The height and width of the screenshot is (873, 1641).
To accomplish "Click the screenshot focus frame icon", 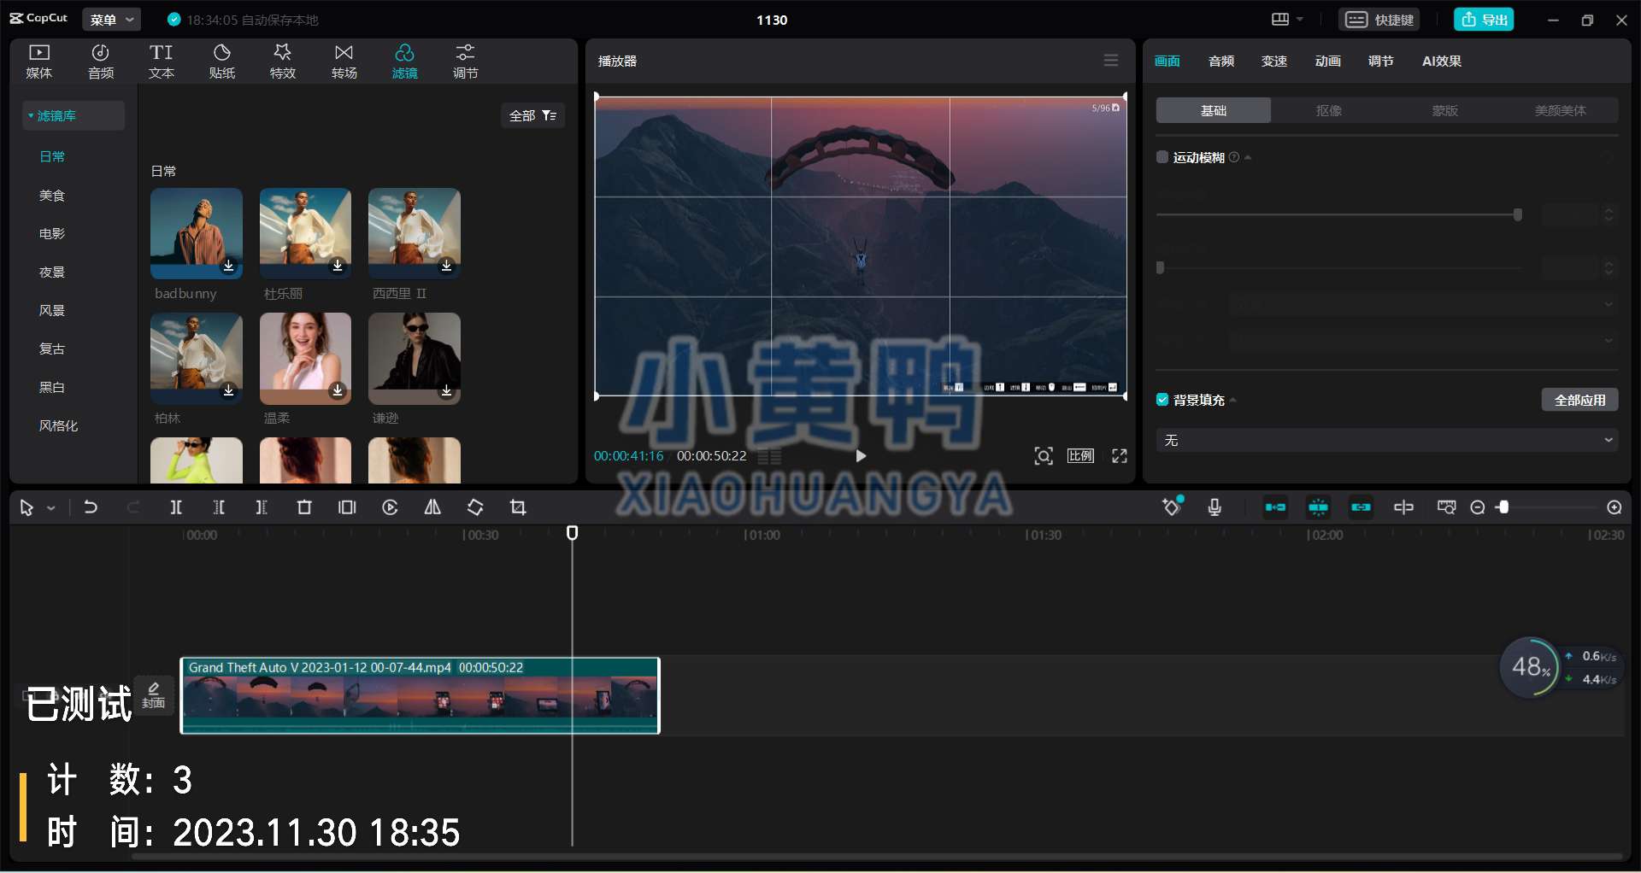I will click(x=1044, y=456).
